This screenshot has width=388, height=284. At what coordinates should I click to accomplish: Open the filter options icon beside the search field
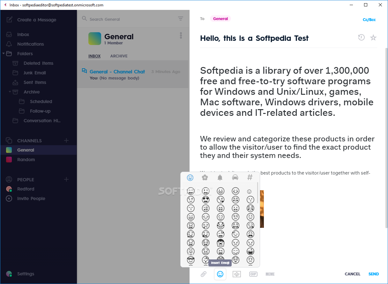pos(181,19)
